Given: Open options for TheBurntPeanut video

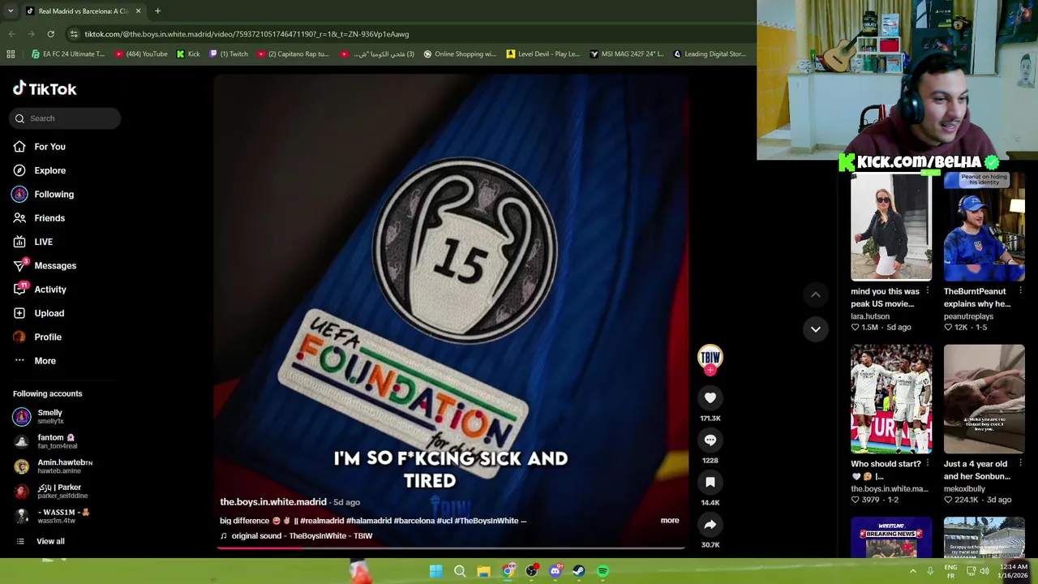Looking at the screenshot, I should coord(1020,291).
